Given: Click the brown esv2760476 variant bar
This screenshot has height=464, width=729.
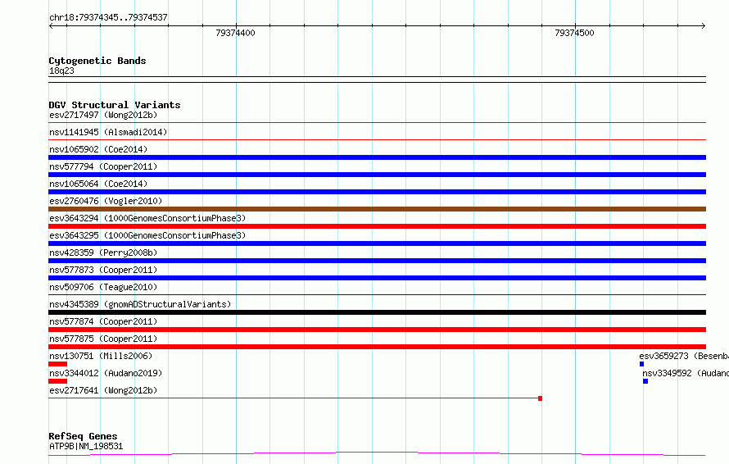Looking at the screenshot, I should pyautogui.click(x=377, y=209).
